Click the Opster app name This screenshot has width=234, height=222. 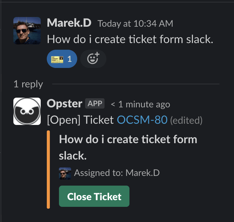click(x=64, y=104)
